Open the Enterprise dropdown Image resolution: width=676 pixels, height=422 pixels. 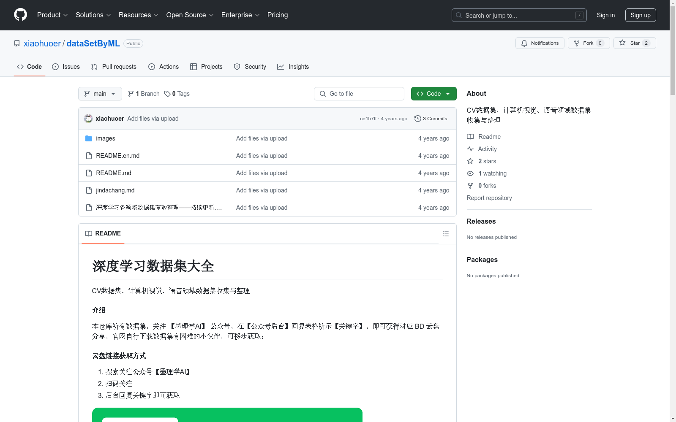[x=240, y=15]
